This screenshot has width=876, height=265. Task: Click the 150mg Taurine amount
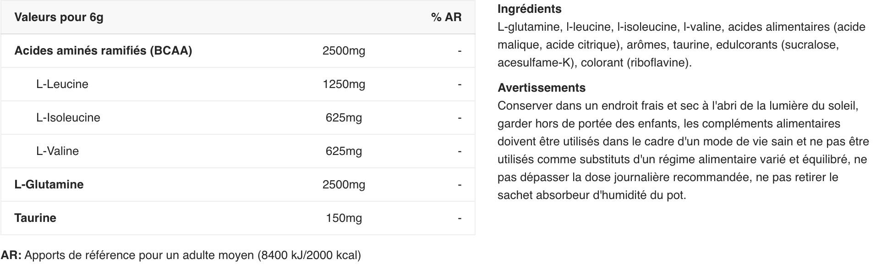click(344, 218)
